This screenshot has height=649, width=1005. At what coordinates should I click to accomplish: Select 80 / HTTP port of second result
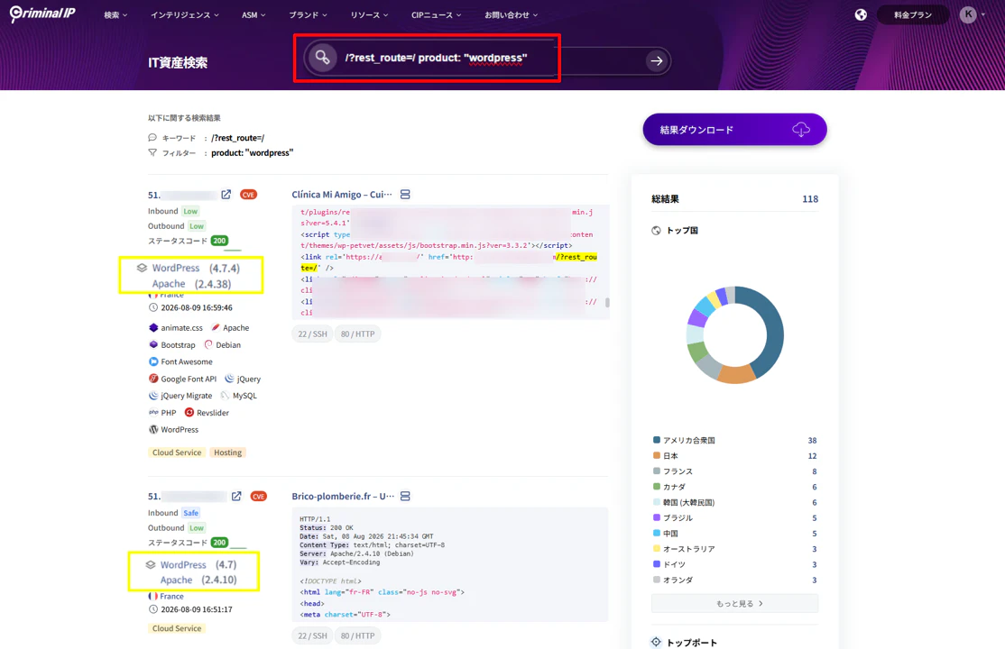[x=357, y=635]
